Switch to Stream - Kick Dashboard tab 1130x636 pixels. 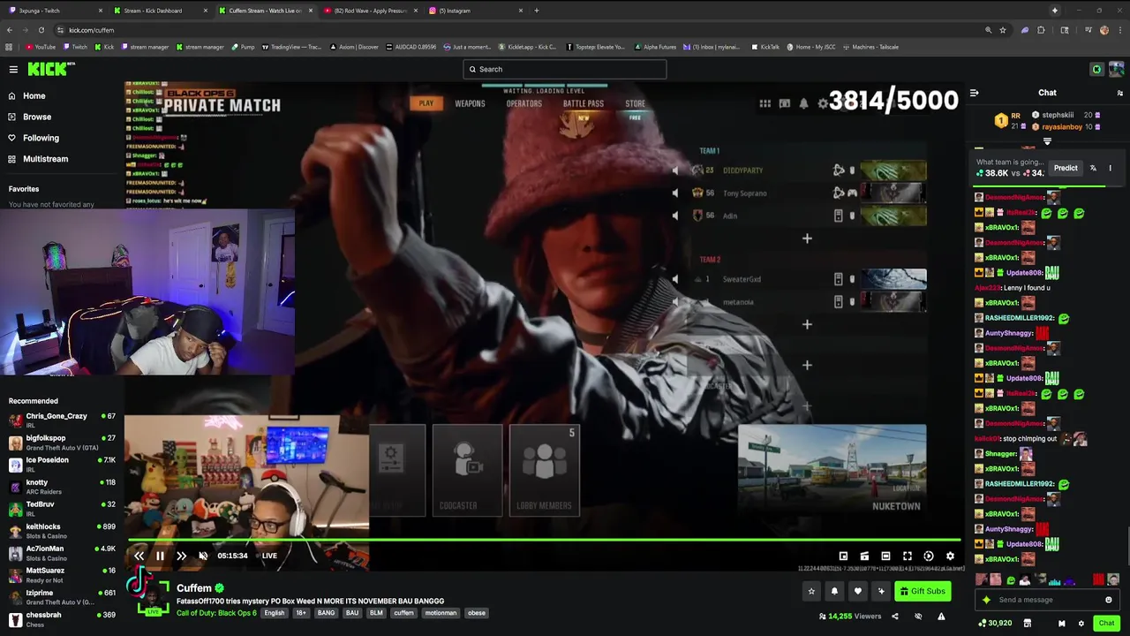(x=159, y=11)
